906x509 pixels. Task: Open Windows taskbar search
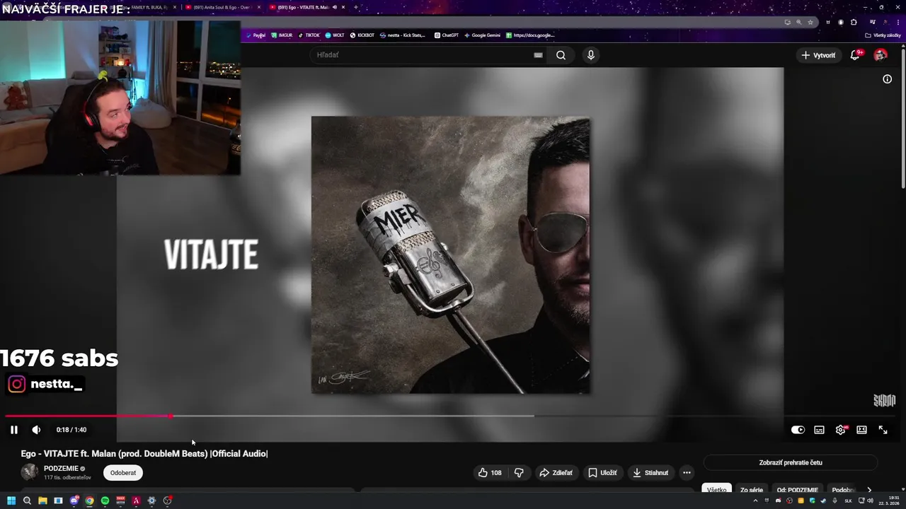[x=27, y=501]
